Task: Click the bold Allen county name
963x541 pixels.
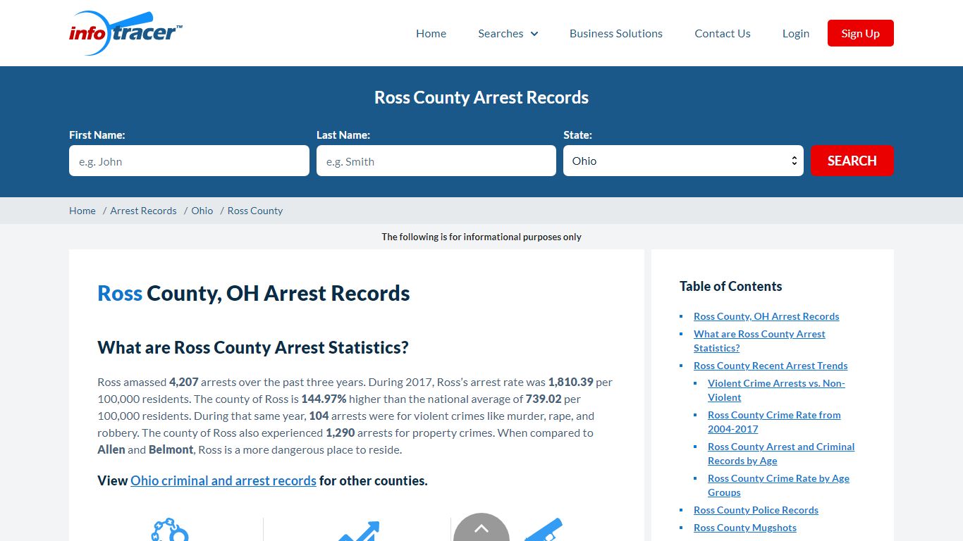Action: pos(111,449)
